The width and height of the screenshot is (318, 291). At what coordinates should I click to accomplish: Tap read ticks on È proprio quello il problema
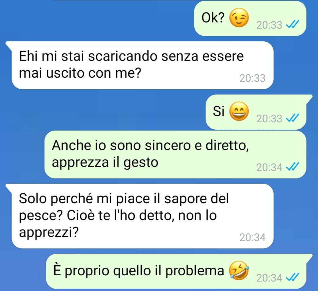click(292, 278)
